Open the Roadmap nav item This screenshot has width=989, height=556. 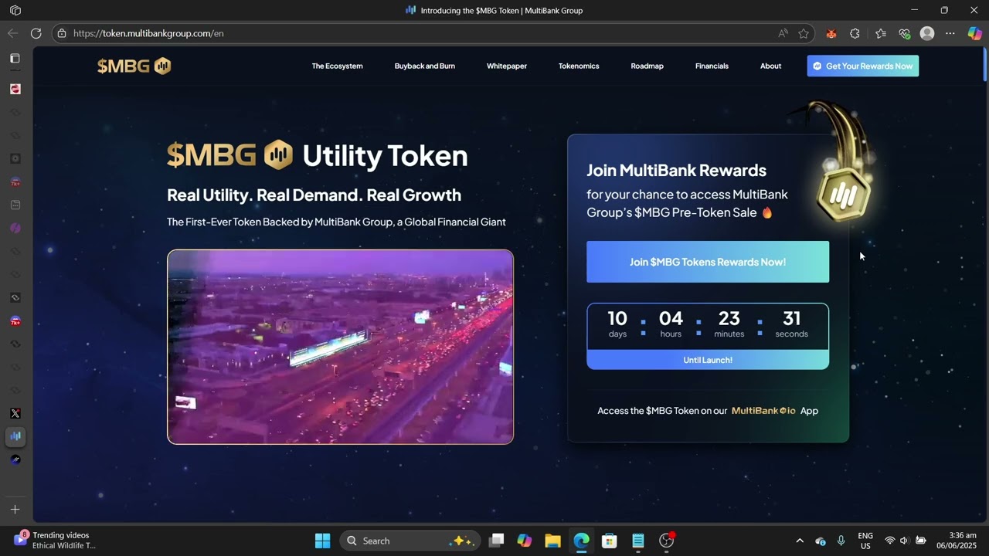point(647,66)
